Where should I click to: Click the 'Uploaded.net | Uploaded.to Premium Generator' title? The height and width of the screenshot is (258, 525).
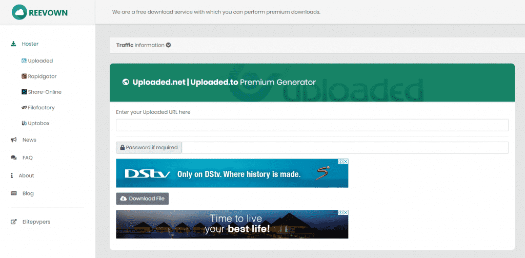[x=224, y=82]
